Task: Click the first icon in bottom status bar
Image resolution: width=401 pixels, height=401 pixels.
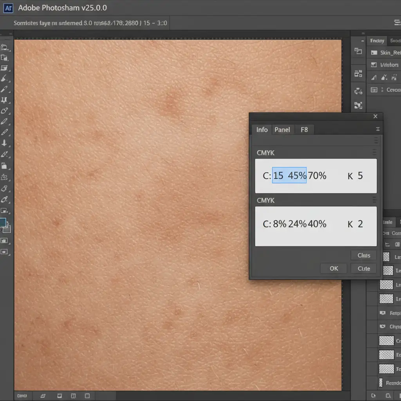Action: [x=43, y=396]
